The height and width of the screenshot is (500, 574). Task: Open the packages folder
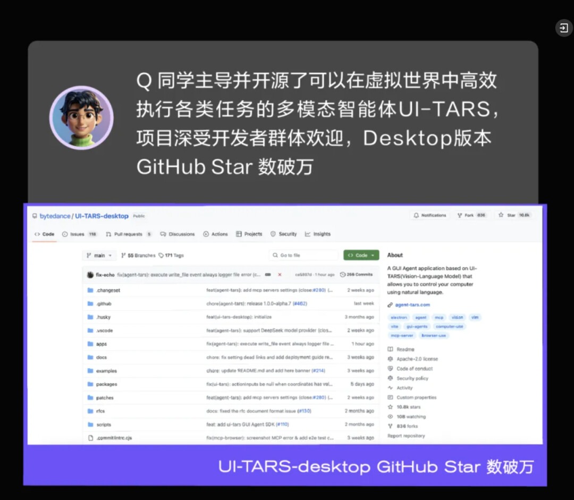tap(106, 384)
